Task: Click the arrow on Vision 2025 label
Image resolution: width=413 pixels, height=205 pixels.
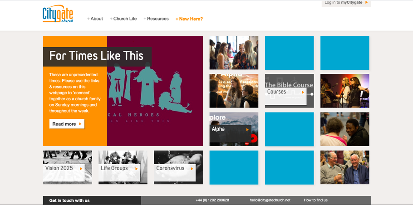Action: [81, 169]
